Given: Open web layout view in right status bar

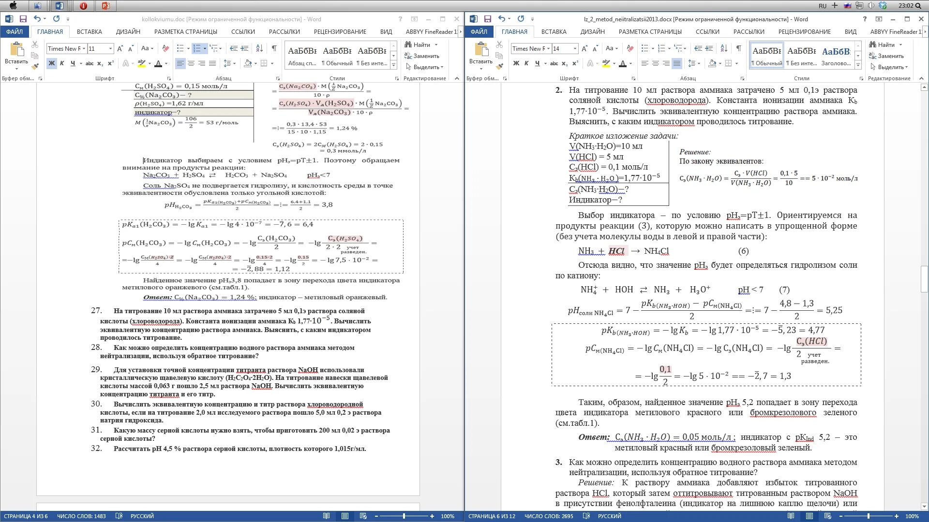Looking at the screenshot, I should 828,516.
